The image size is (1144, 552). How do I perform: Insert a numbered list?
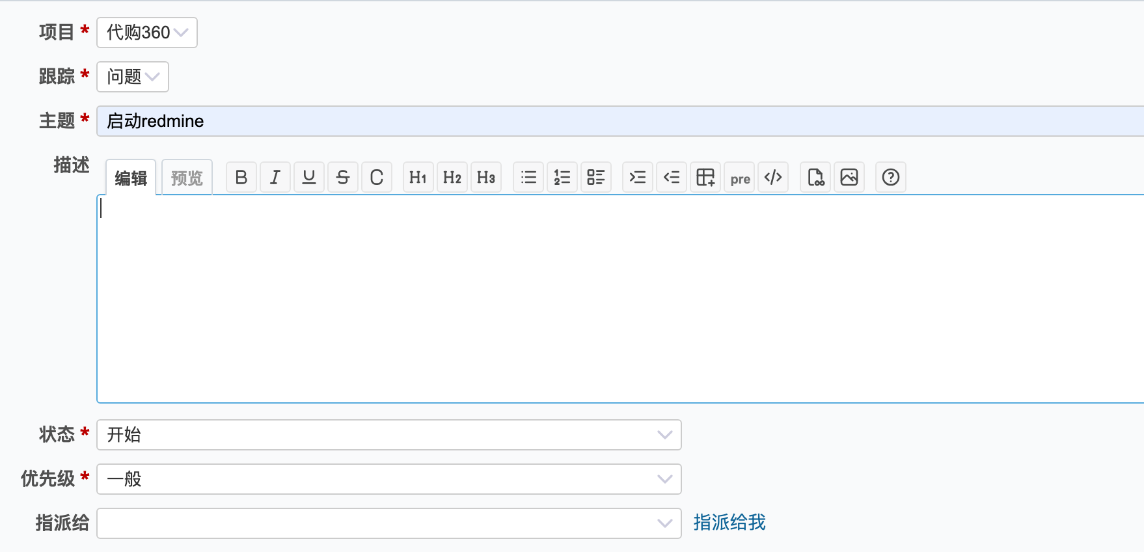[562, 177]
